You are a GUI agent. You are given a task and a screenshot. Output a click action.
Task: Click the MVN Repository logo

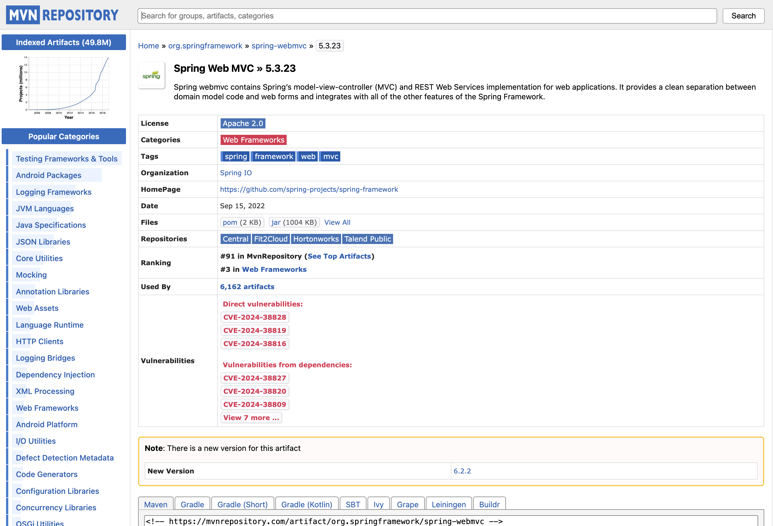click(x=62, y=15)
